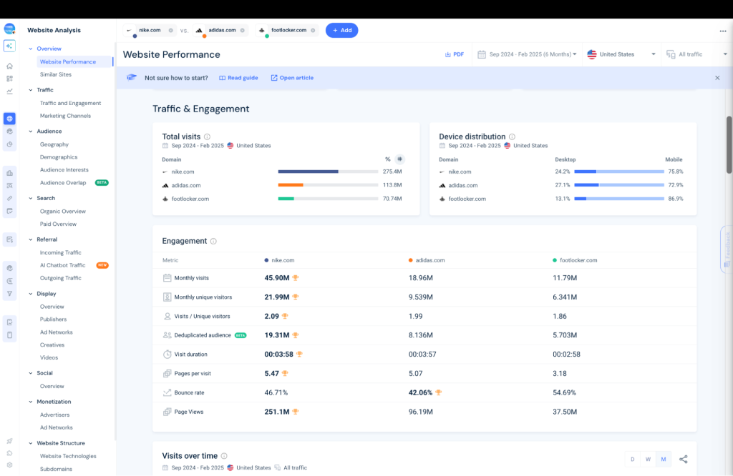Switch Total visits to numeric view with # toggle

[x=400, y=159]
